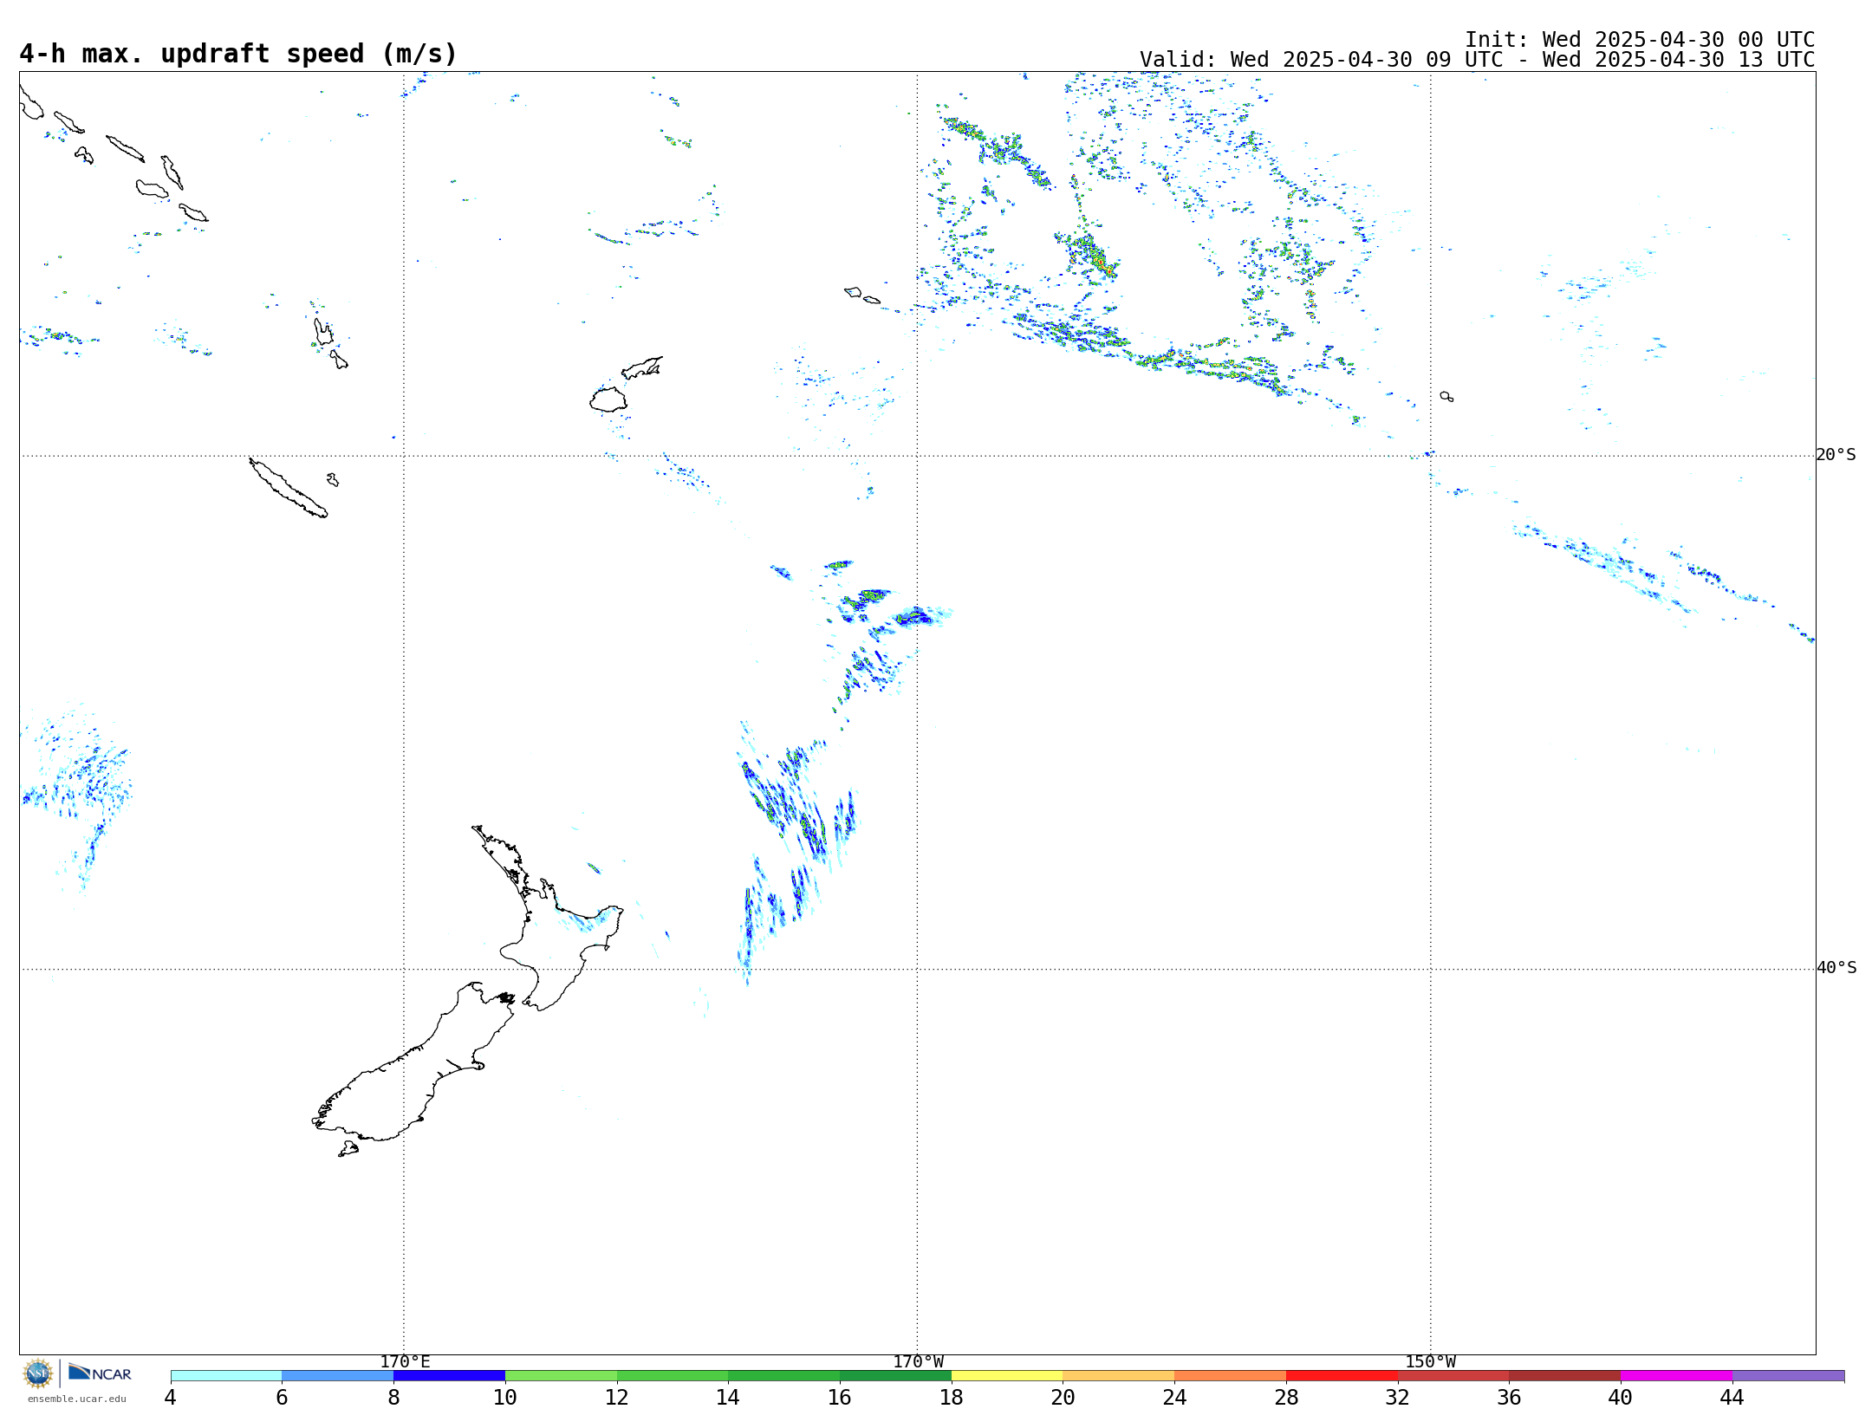Image resolution: width=1872 pixels, height=1409 pixels.
Task: Select the light orange 20-24 color swatch
Action: 1119,1376
